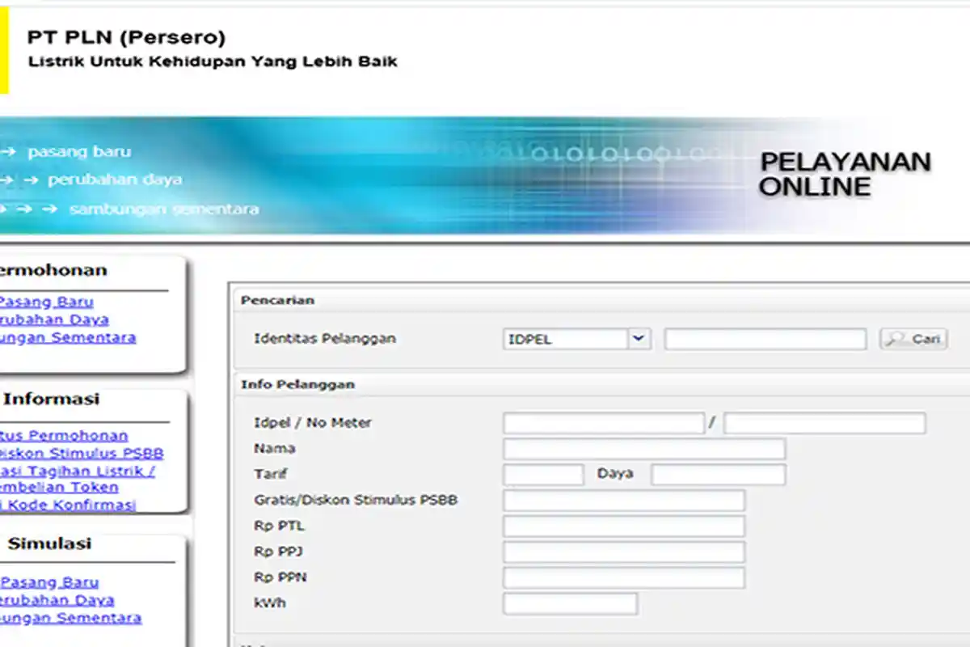
Task: Click the arrow icon before 'pasang baru' nav item
Action: click(8, 151)
